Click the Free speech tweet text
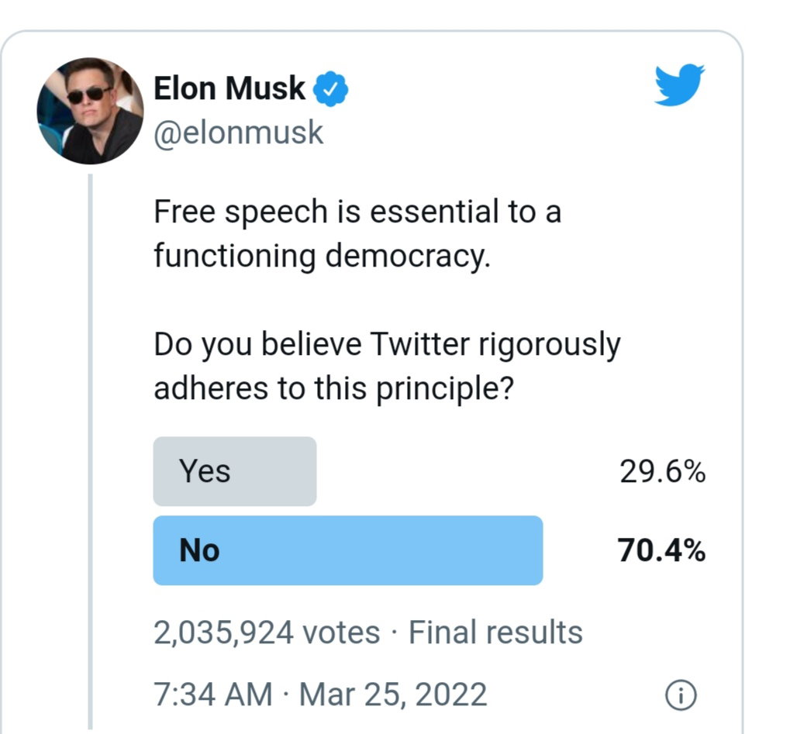 pos(357,234)
